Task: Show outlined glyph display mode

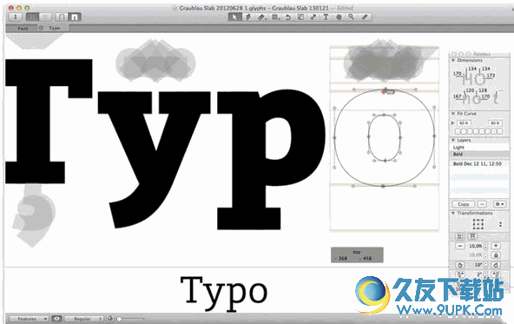Action: [62, 17]
